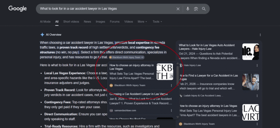Click Ladah Injury result photo thumbnail
Viewport: 280px width, 128px height.
coord(250,82)
